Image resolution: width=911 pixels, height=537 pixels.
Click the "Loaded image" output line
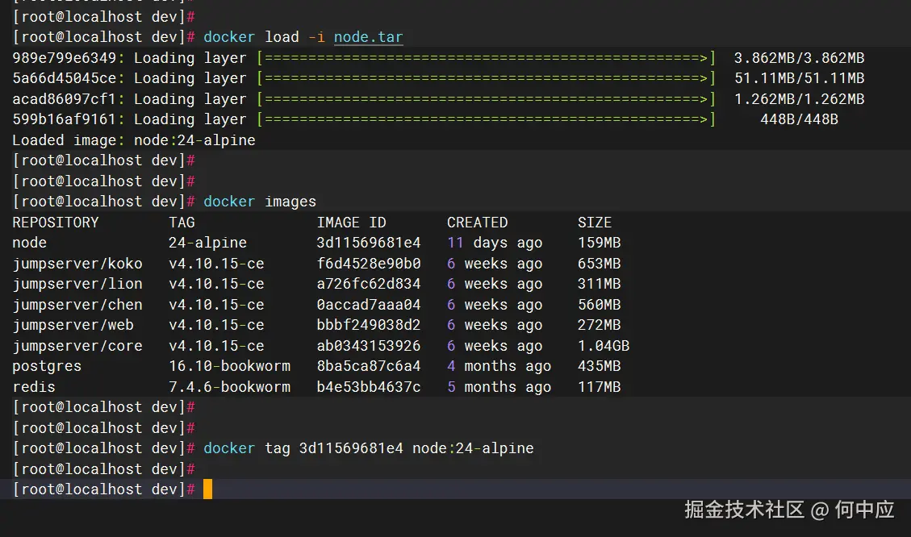[x=133, y=140]
